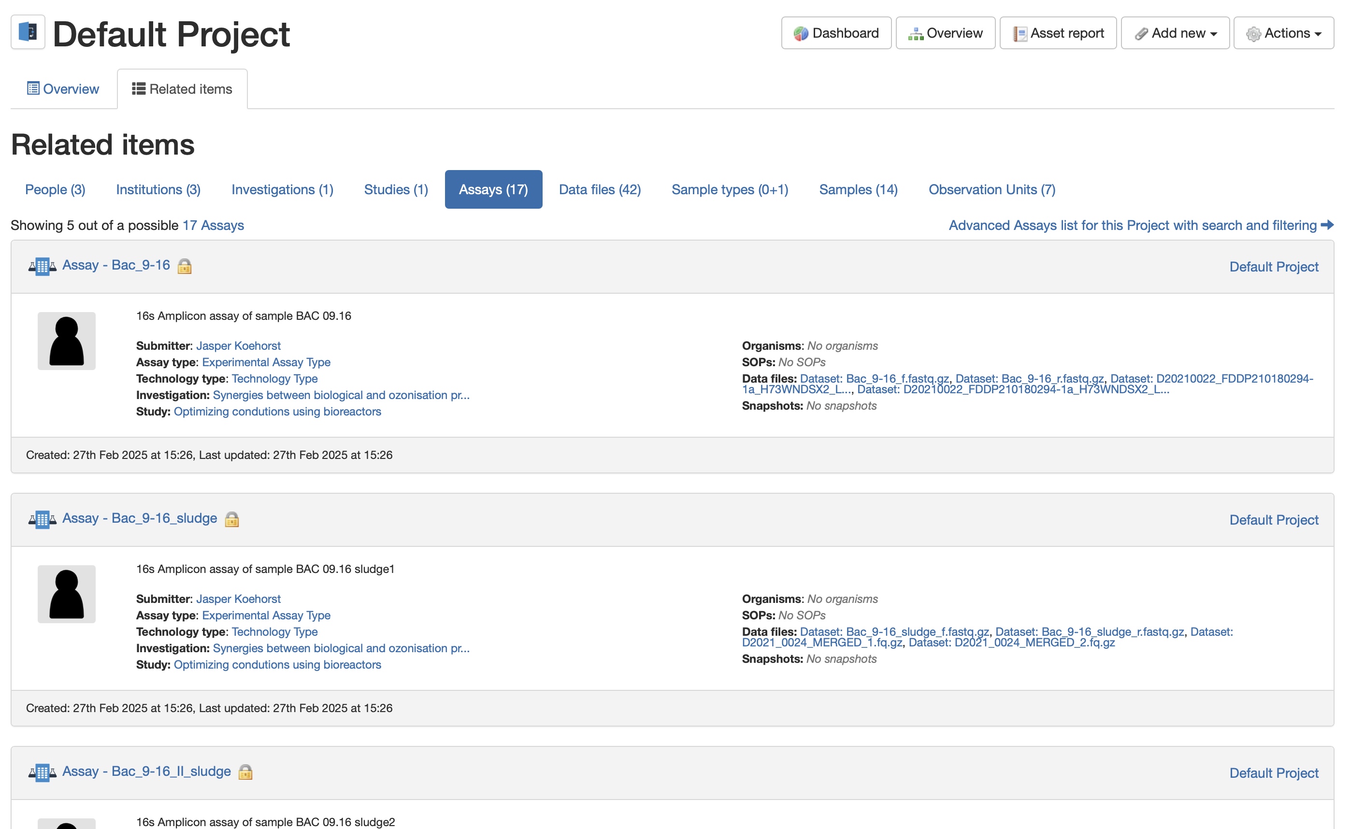The width and height of the screenshot is (1350, 829).
Task: Expand the Actions dropdown menu
Action: tap(1284, 33)
